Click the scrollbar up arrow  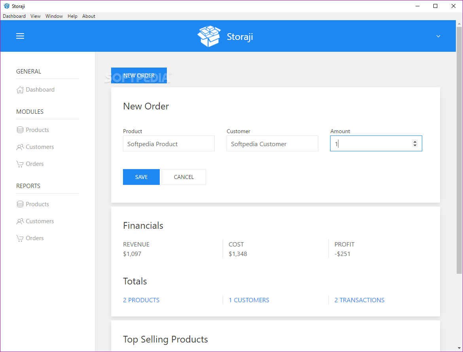pyautogui.click(x=459, y=23)
